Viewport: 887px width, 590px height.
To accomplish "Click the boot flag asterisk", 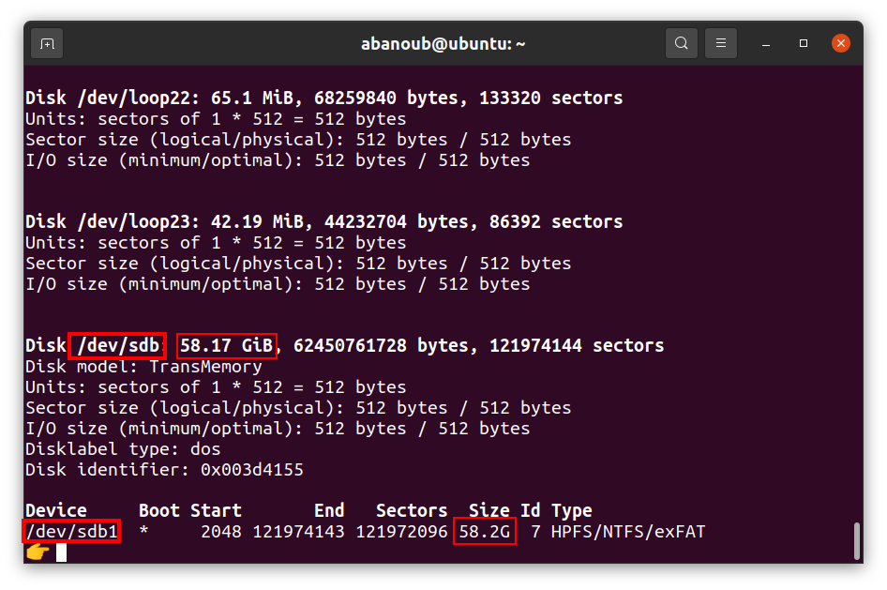I will 143,533.
